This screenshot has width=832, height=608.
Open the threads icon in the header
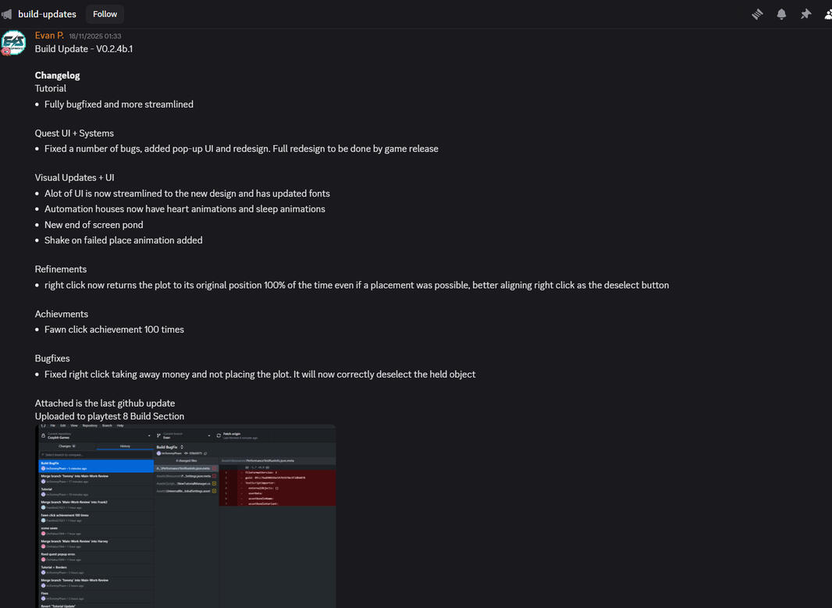756,13
